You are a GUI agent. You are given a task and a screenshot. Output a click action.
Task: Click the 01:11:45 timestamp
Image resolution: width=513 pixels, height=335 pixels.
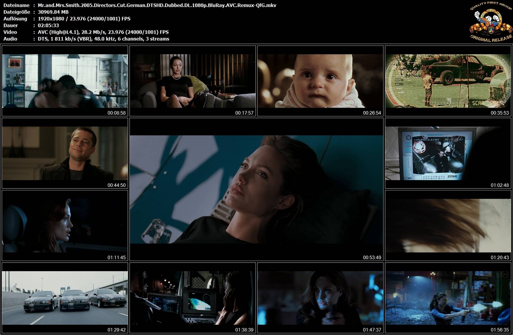pyautogui.click(x=117, y=257)
